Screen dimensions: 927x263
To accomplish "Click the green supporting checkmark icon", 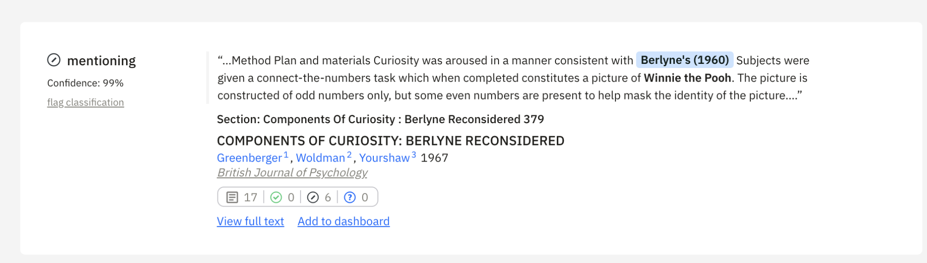I will pyautogui.click(x=276, y=198).
